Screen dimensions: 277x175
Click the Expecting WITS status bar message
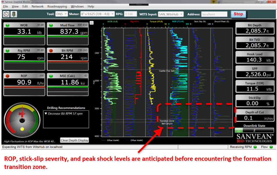pyautogui.click(x=32, y=147)
